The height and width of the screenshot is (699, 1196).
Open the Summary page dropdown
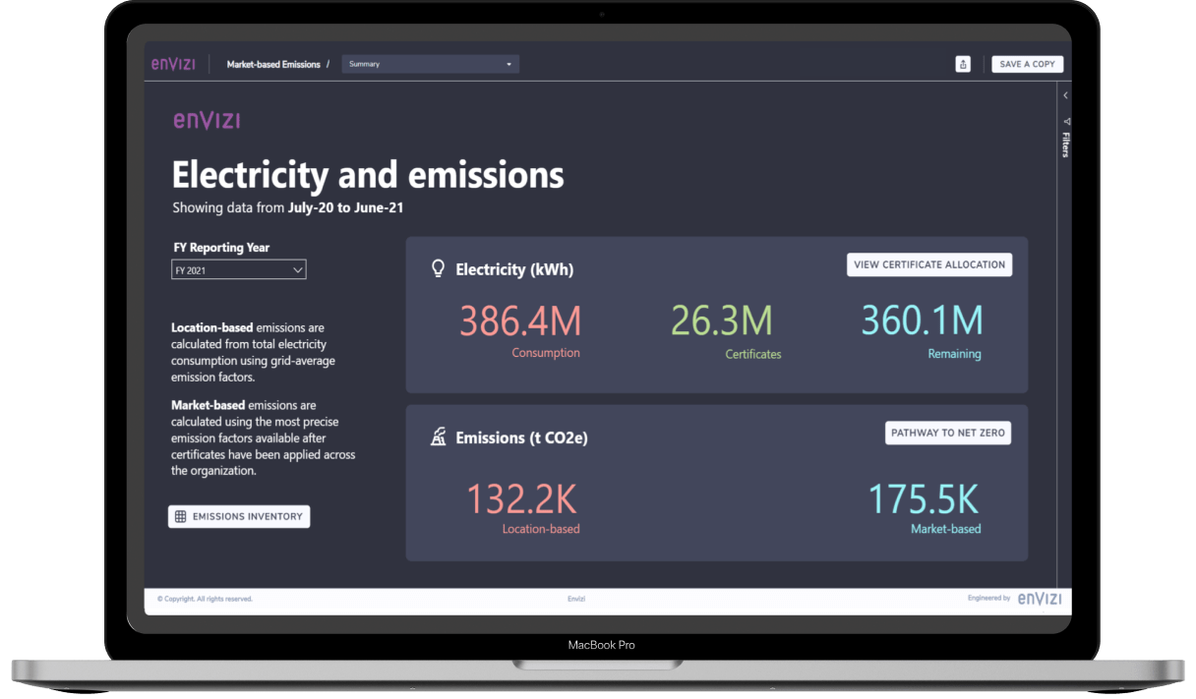[x=430, y=64]
